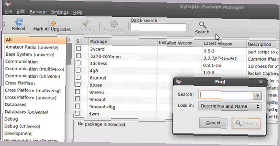Toggle checkbox for 9mount package
280x146 pixels.
[x=78, y=99]
